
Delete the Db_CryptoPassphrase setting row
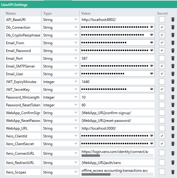coord(173,35)
